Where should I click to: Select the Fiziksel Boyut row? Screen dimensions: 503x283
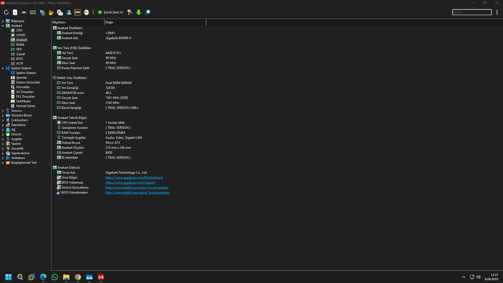tap(128, 143)
